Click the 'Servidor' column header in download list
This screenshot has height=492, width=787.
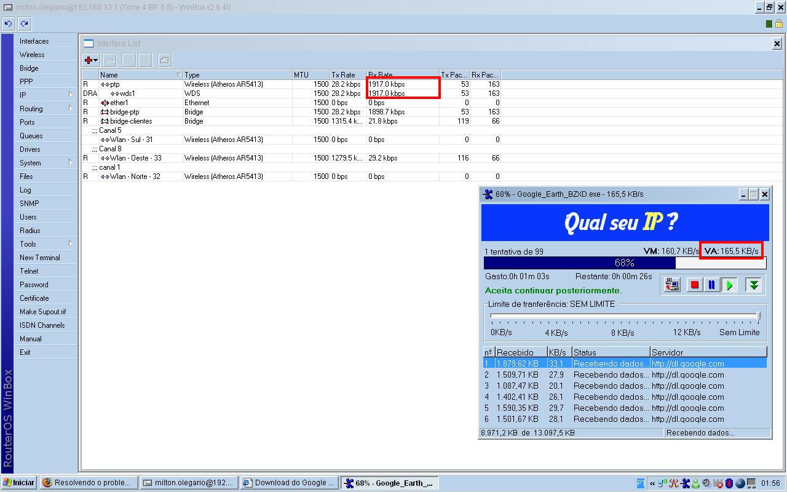[708, 352]
